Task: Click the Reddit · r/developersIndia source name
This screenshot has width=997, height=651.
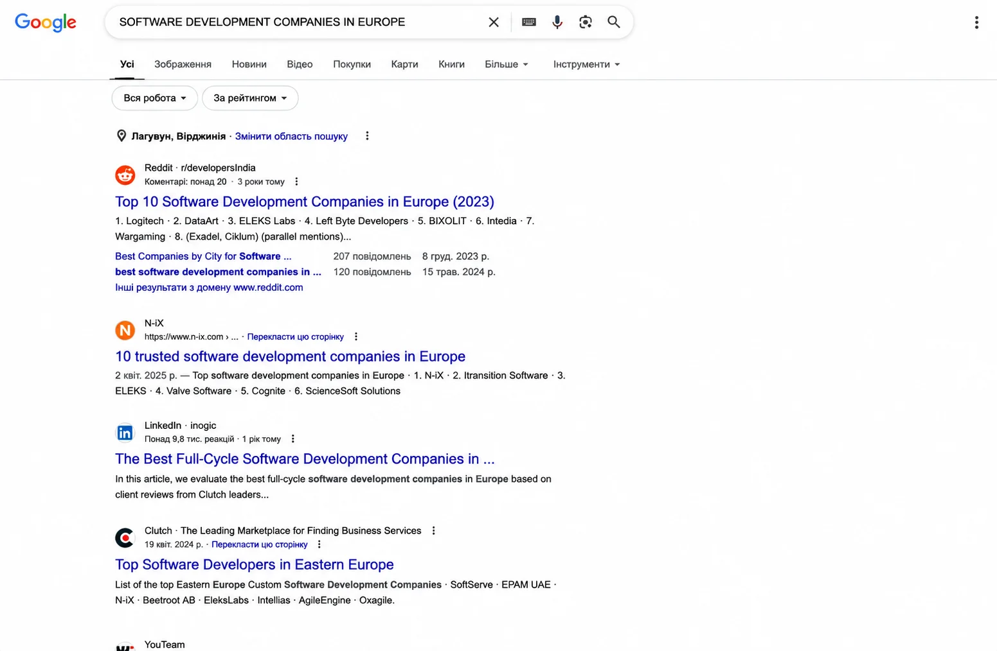Action: tap(200, 168)
